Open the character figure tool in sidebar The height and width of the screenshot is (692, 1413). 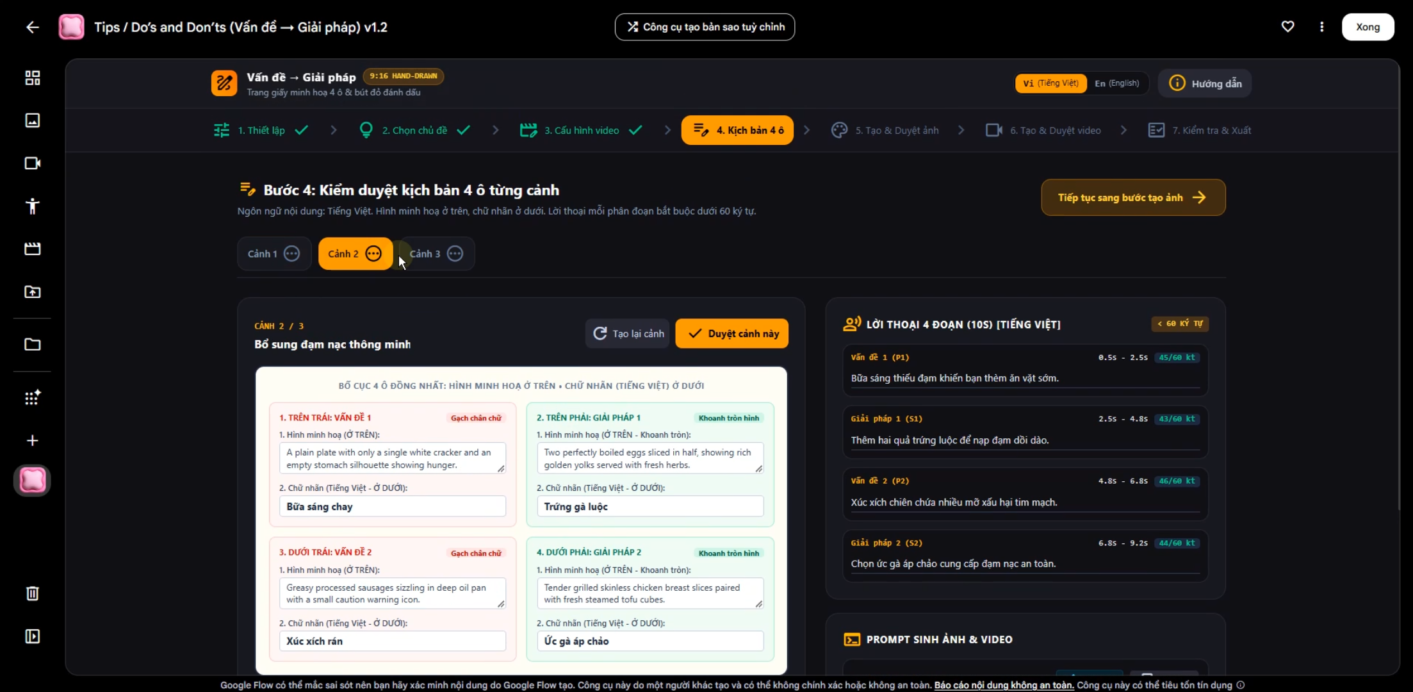pos(32,206)
